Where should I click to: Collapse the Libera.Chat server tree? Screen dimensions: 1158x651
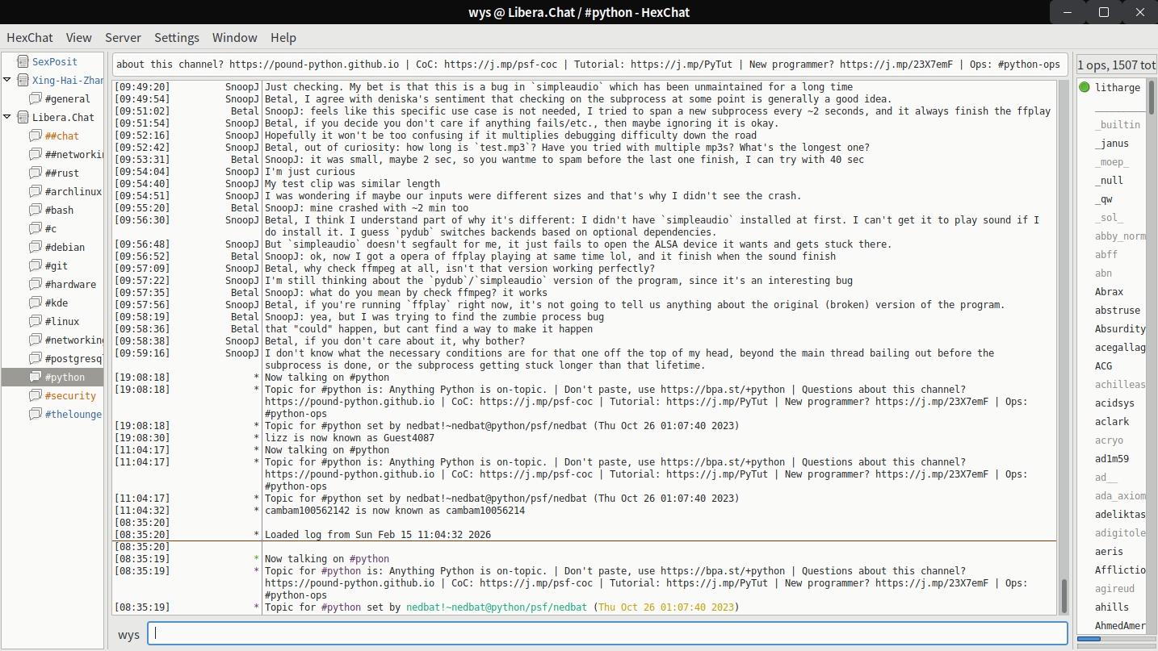(x=7, y=117)
